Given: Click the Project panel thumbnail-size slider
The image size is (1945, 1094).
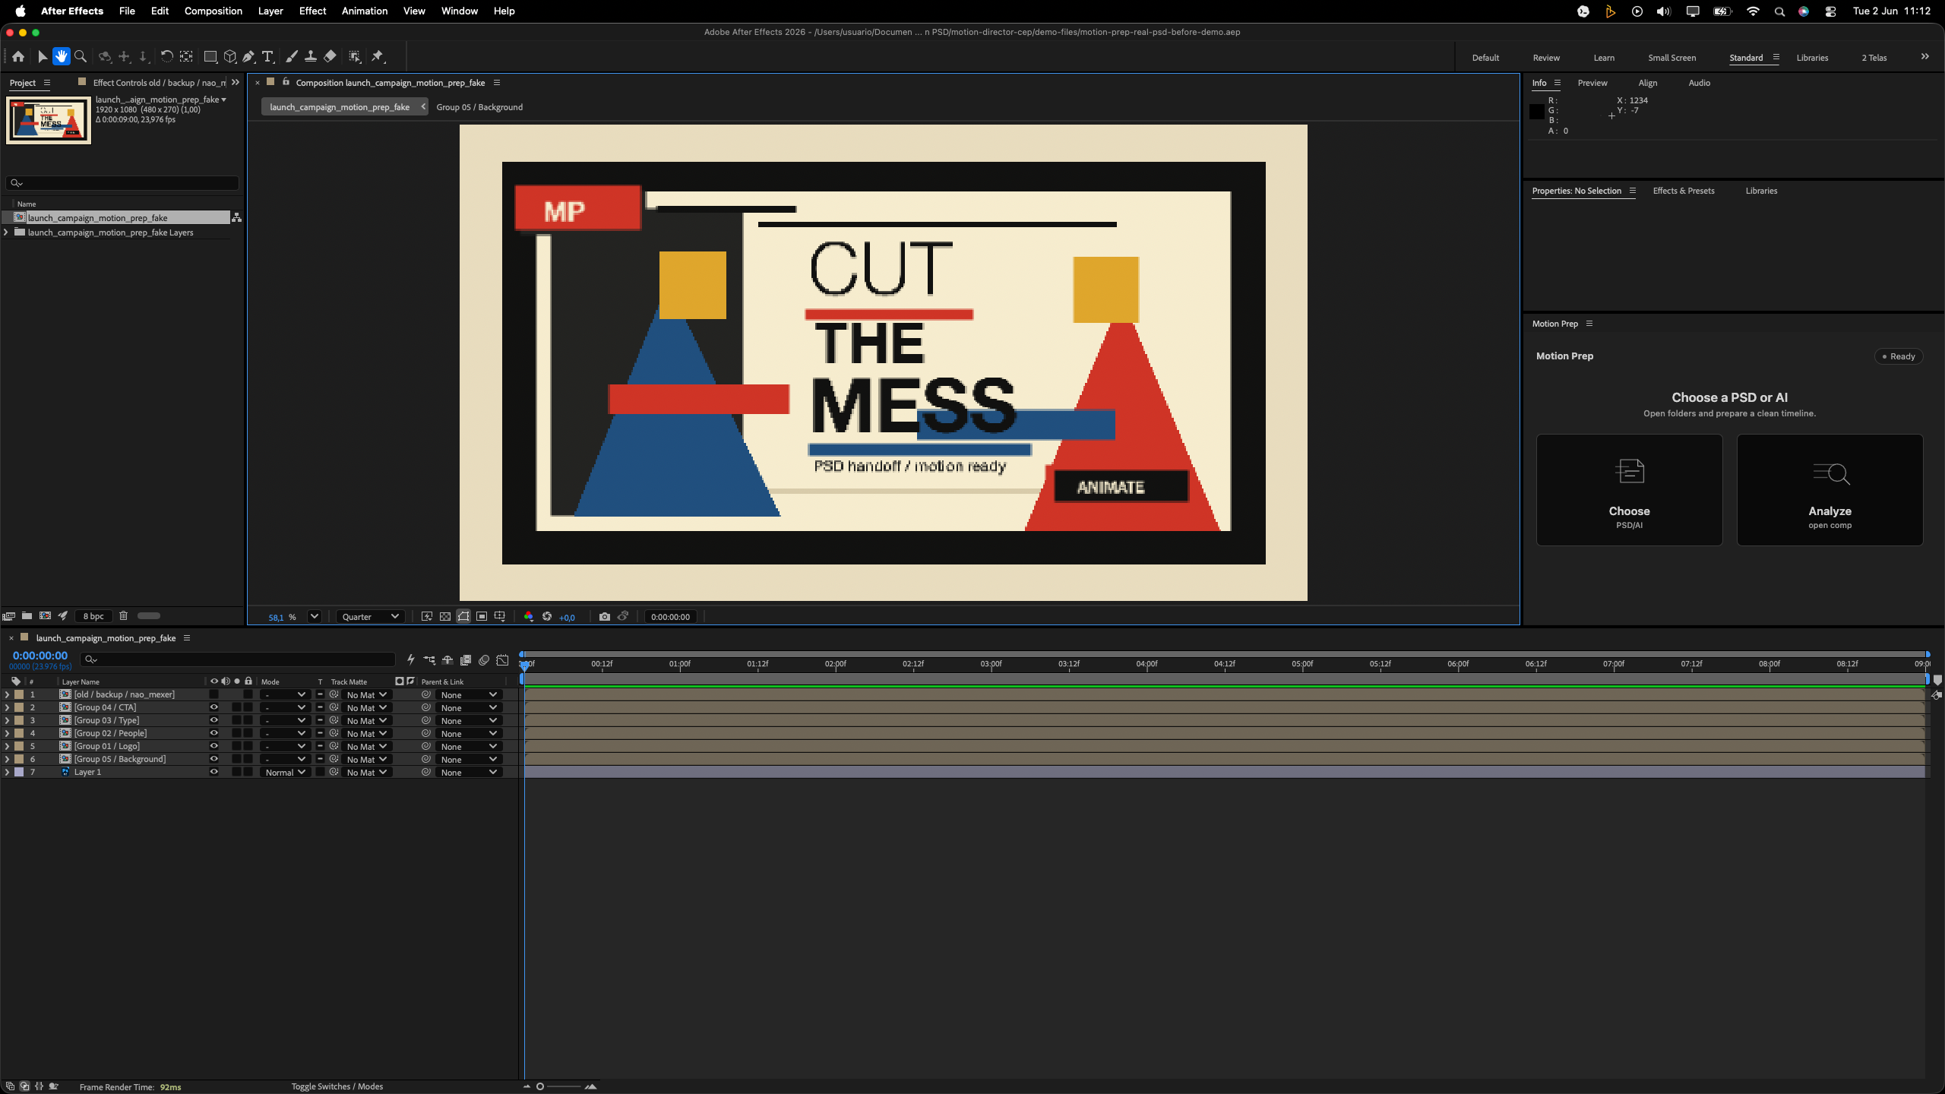Looking at the screenshot, I should pyautogui.click(x=149, y=615).
